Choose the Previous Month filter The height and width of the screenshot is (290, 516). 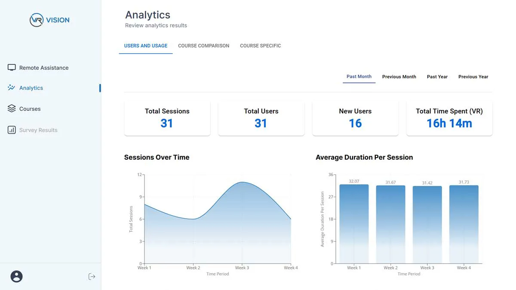399,76
